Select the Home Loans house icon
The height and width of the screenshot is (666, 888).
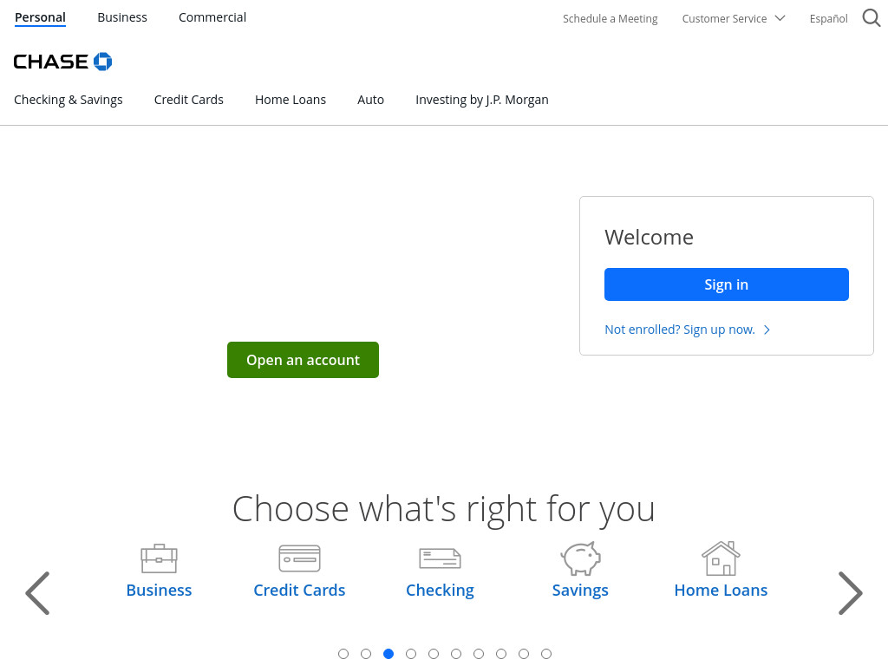pos(721,558)
